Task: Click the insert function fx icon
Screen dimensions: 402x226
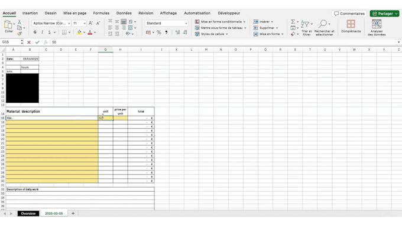Action: tap(46, 42)
